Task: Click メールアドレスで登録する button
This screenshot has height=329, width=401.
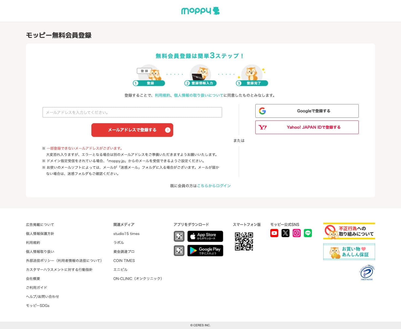Action: [132, 130]
